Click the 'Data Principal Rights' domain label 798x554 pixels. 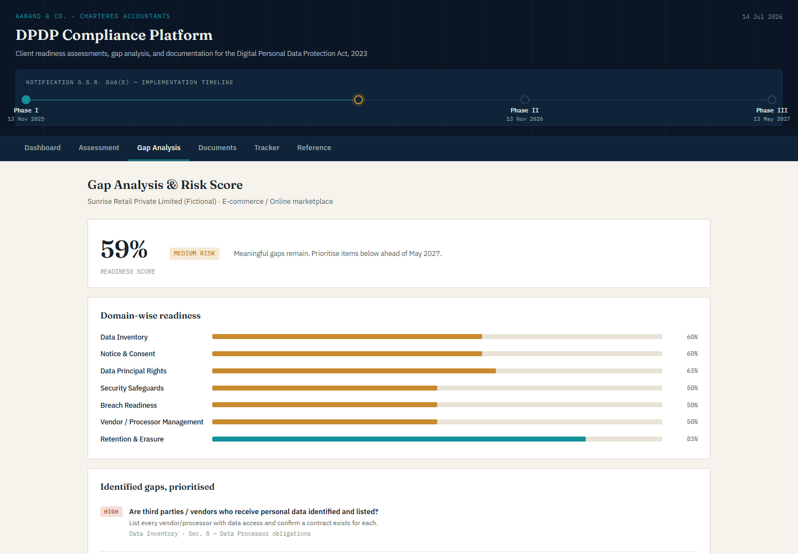134,371
